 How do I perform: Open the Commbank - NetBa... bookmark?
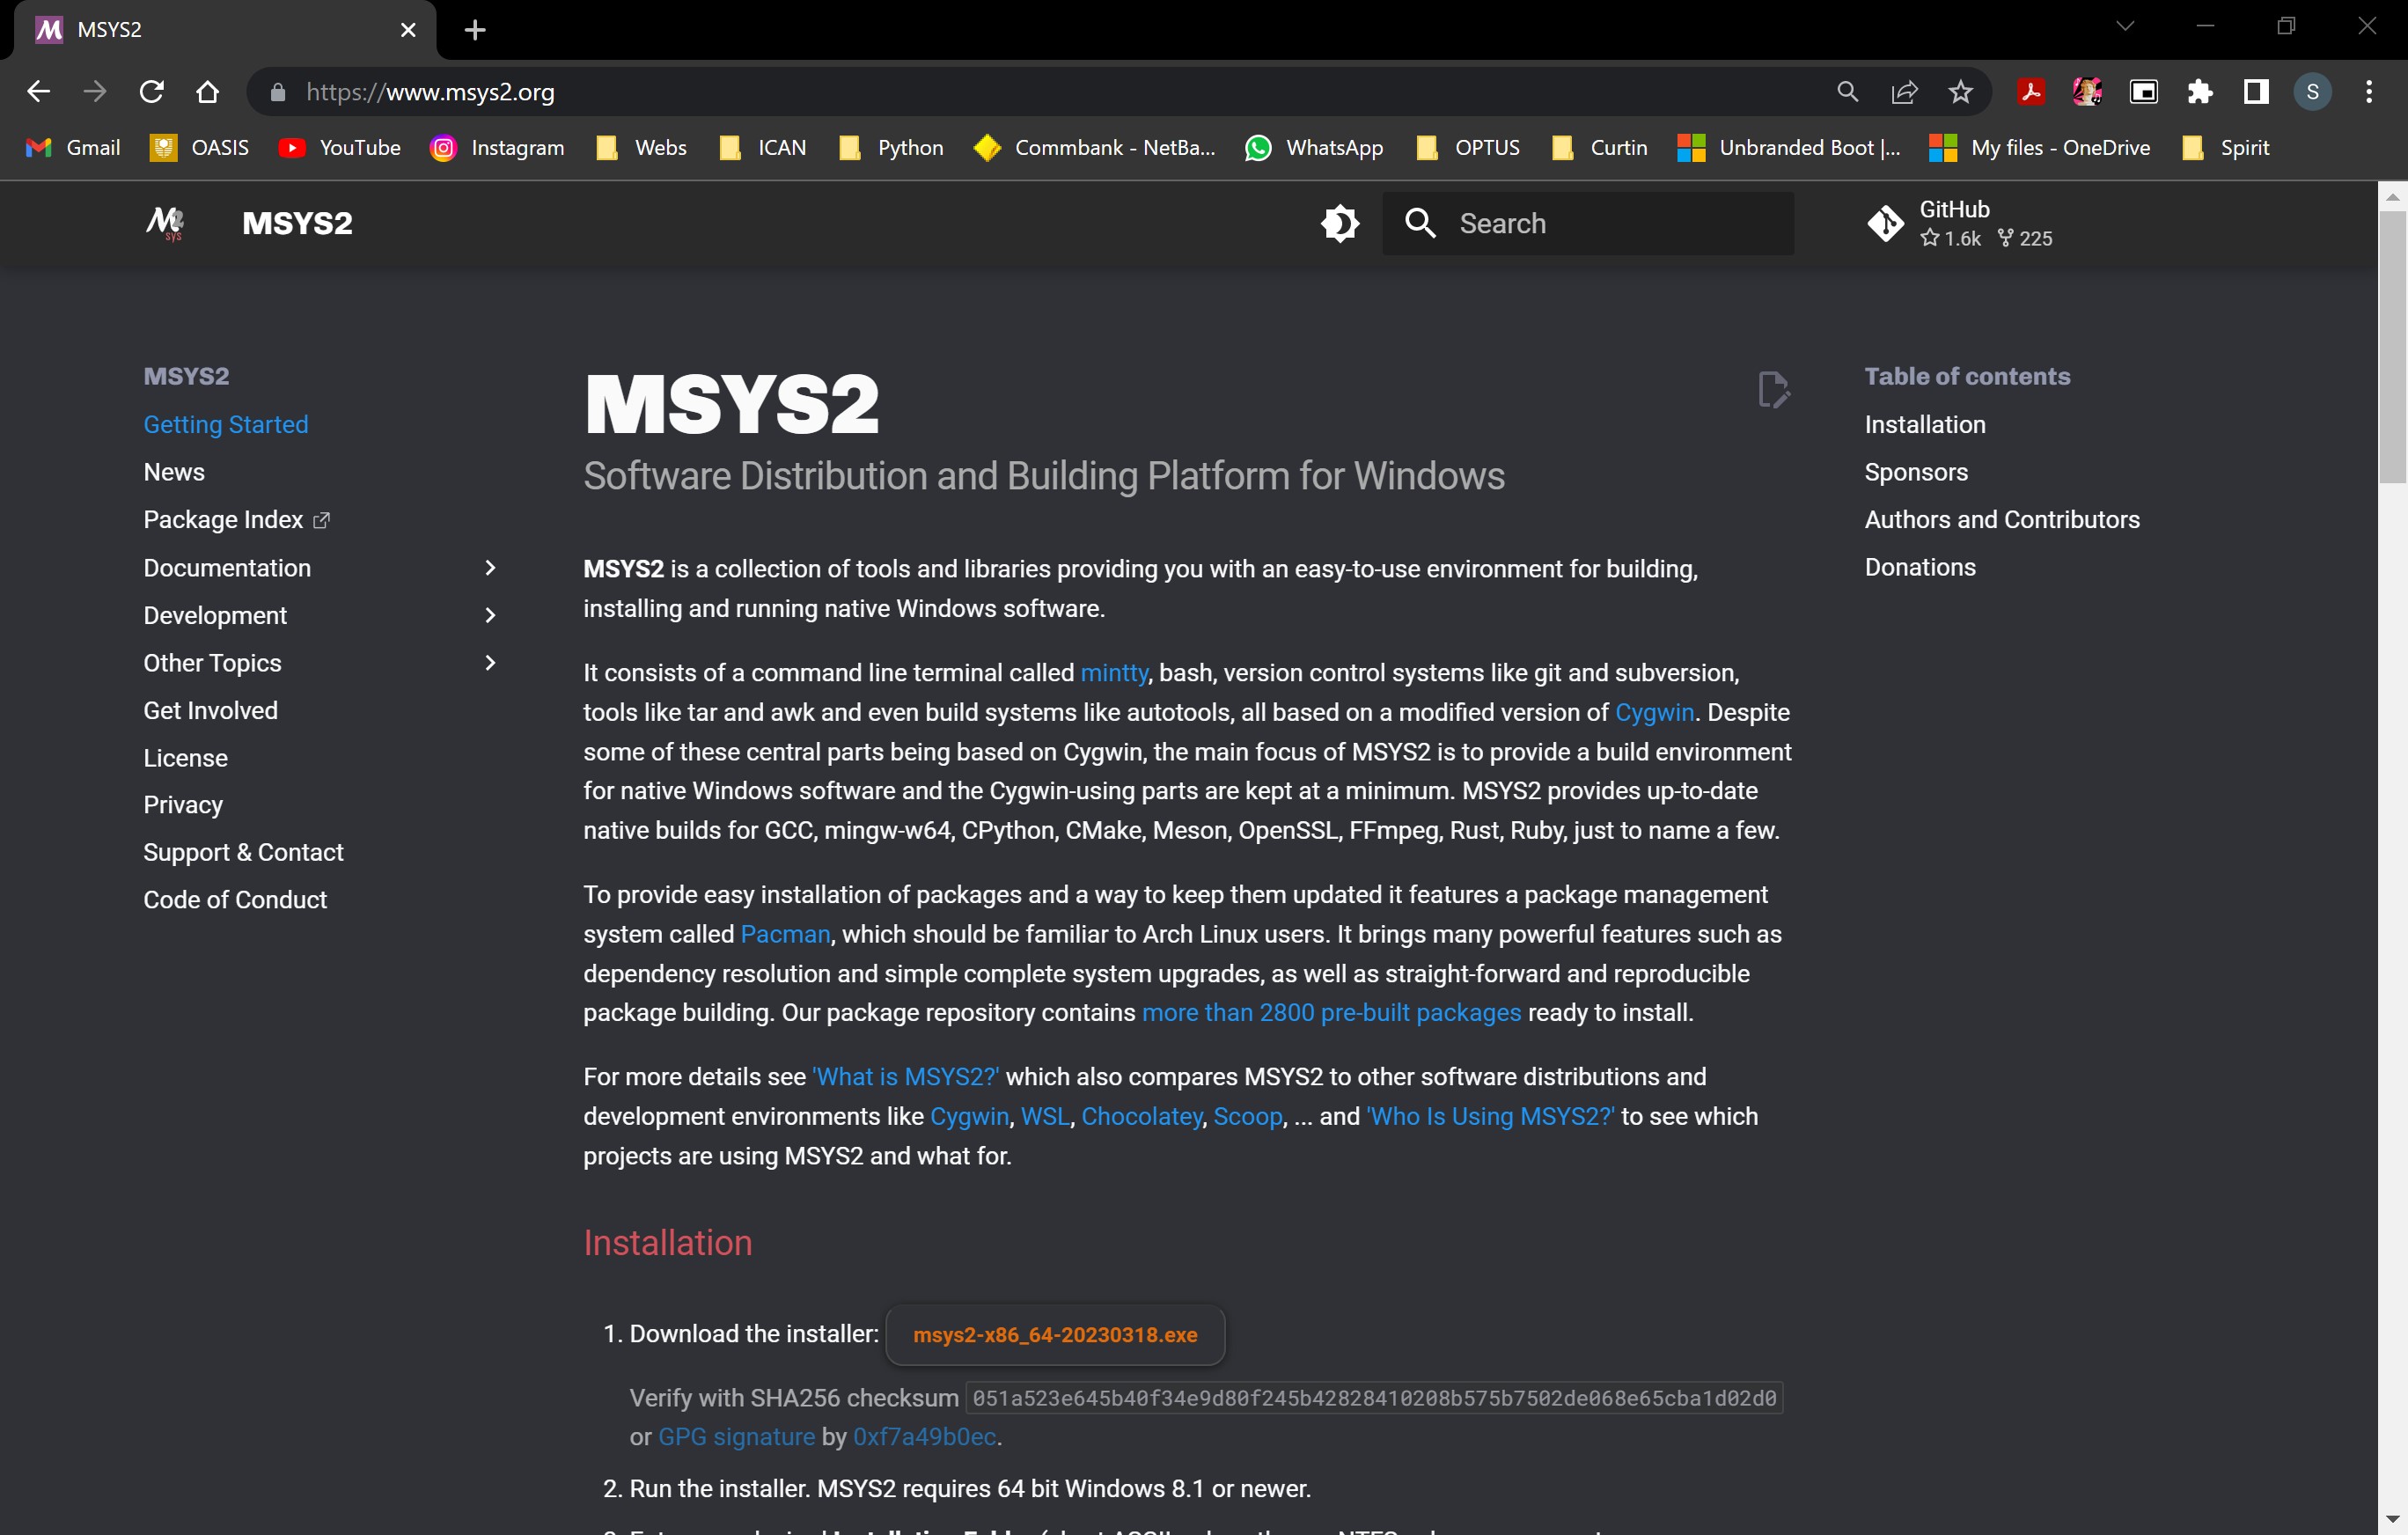(x=1094, y=148)
